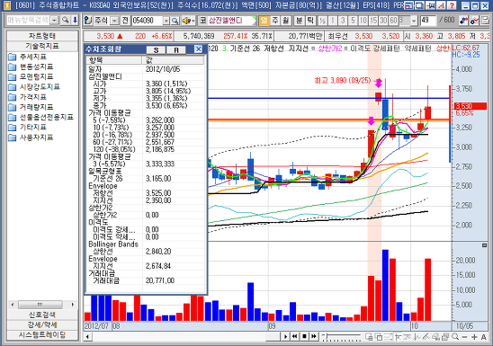Click the chart tools icon right of /600
493x346 pixels.
[x=463, y=21]
